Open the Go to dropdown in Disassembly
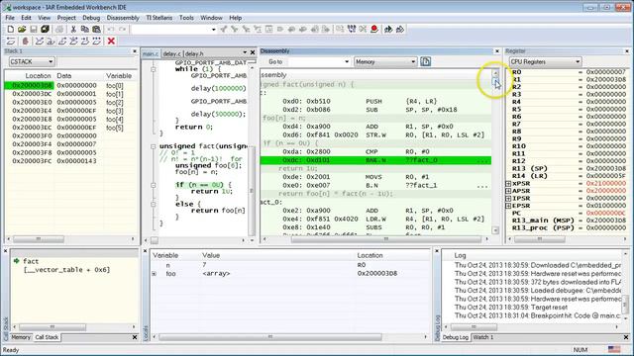Screen dimensions: 634x356 point(347,61)
